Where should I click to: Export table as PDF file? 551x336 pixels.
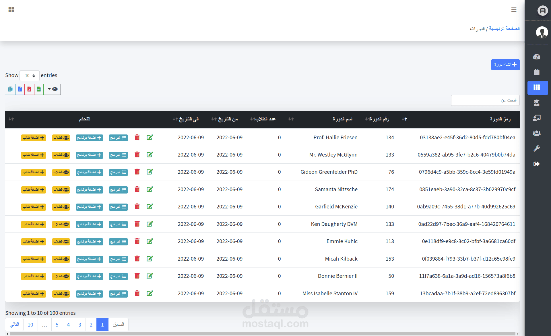pyautogui.click(x=20, y=89)
